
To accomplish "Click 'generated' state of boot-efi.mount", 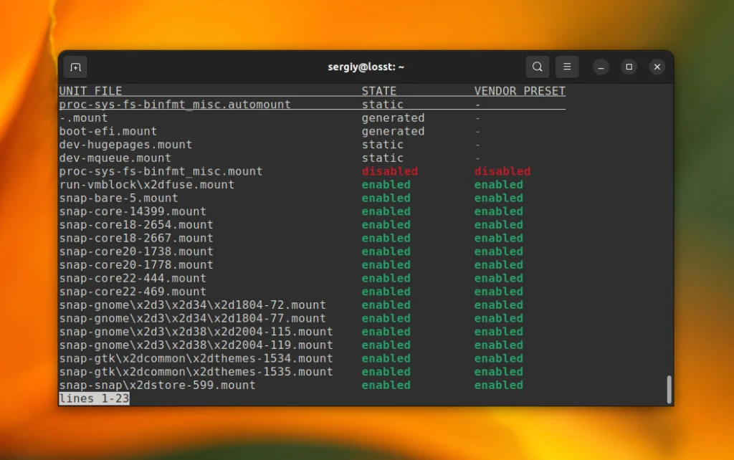I will click(394, 131).
